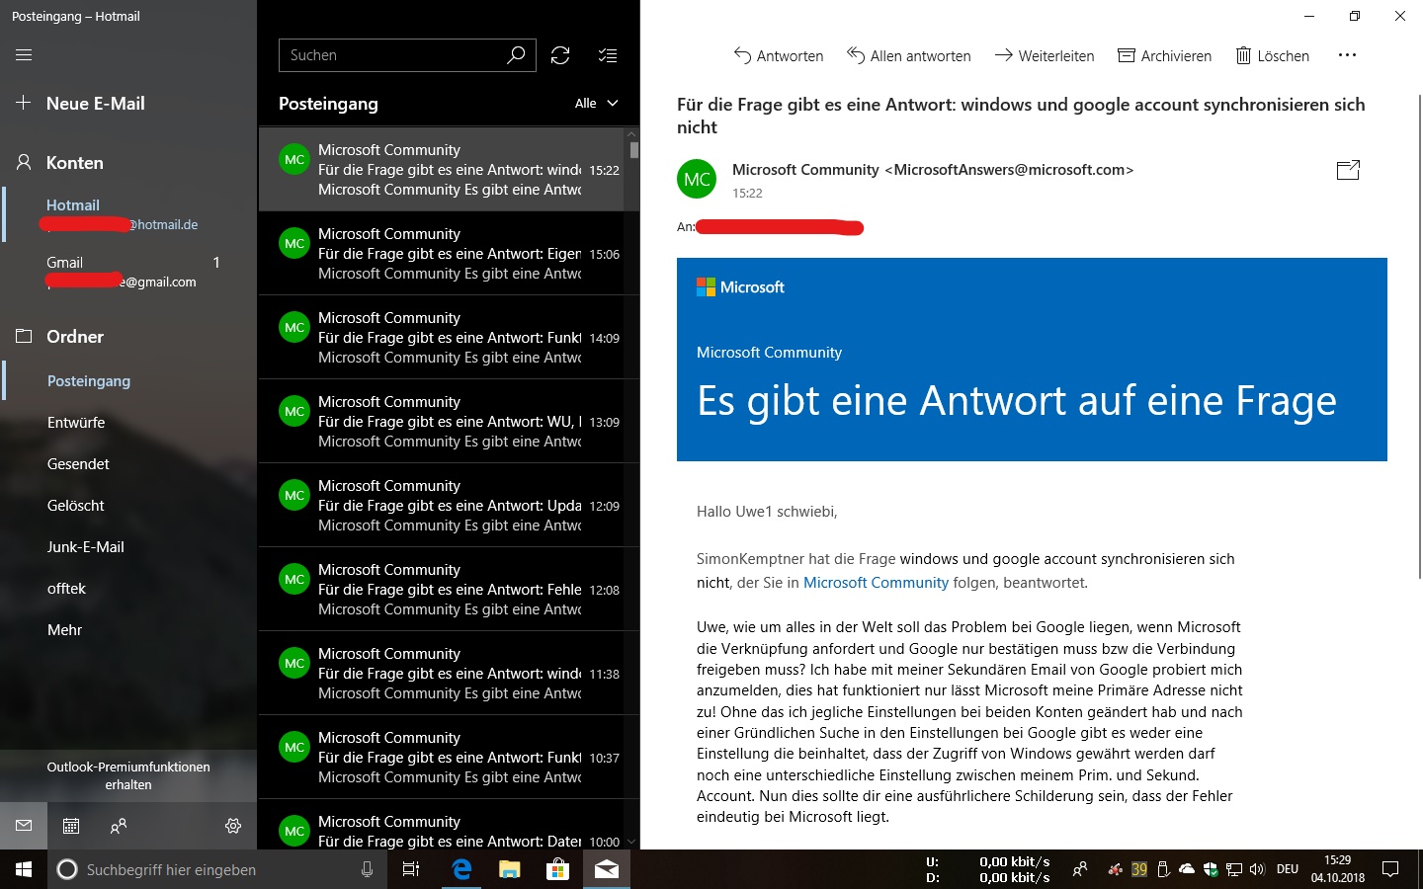Click the MC avatar of sender header
The image size is (1423, 889).
click(697, 179)
